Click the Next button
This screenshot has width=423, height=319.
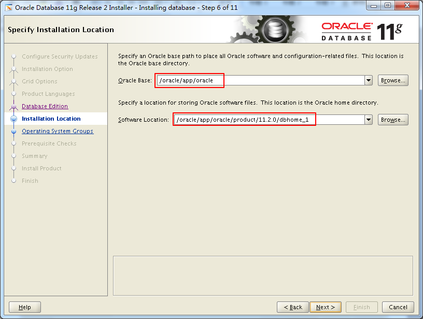(x=326, y=307)
